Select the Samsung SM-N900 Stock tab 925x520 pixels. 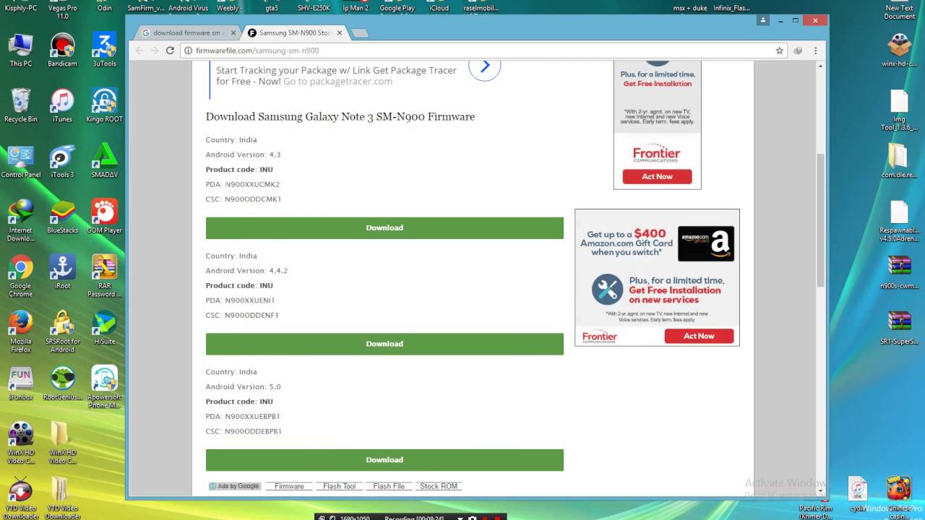coord(293,32)
